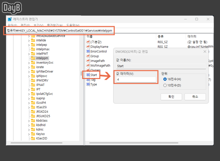
Task: Select the JRSUKD25 key in tree
Action: pyautogui.click(x=43, y=116)
